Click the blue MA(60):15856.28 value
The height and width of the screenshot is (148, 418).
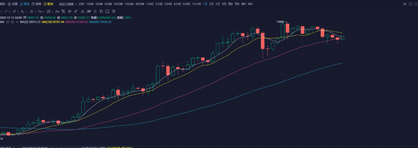[x=100, y=22]
